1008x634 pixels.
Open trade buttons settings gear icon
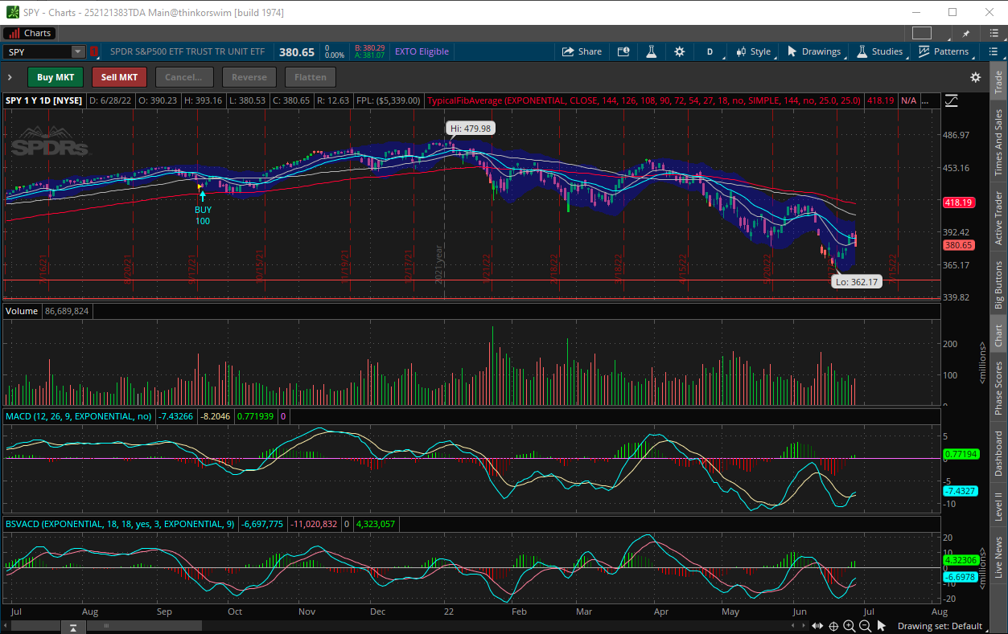pos(975,77)
